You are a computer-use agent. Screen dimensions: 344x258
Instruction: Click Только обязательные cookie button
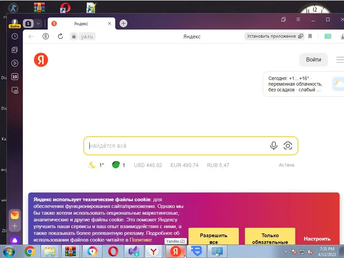270,236
